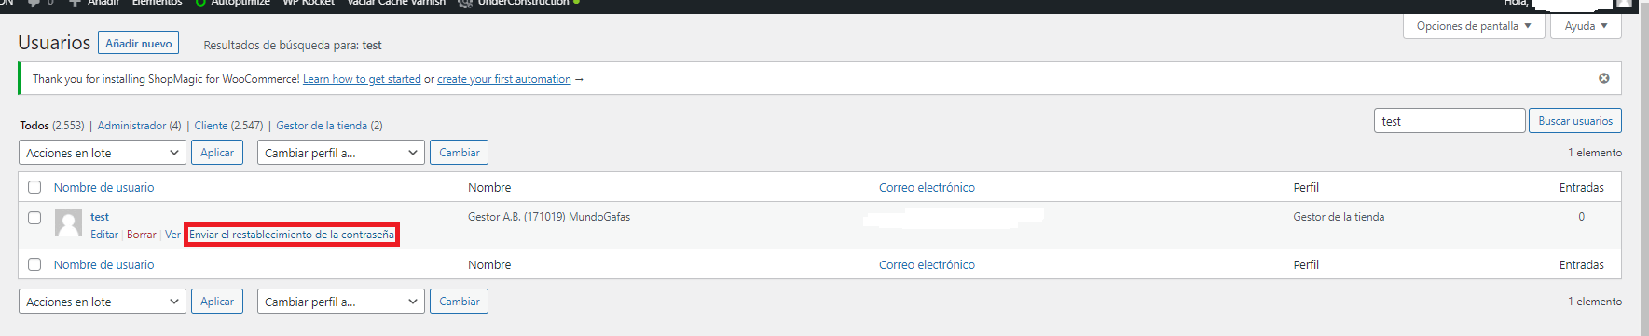Click Enviar el restablecimiento de la contraseña link
Viewport: 1649px width, 336px height.
[292, 235]
